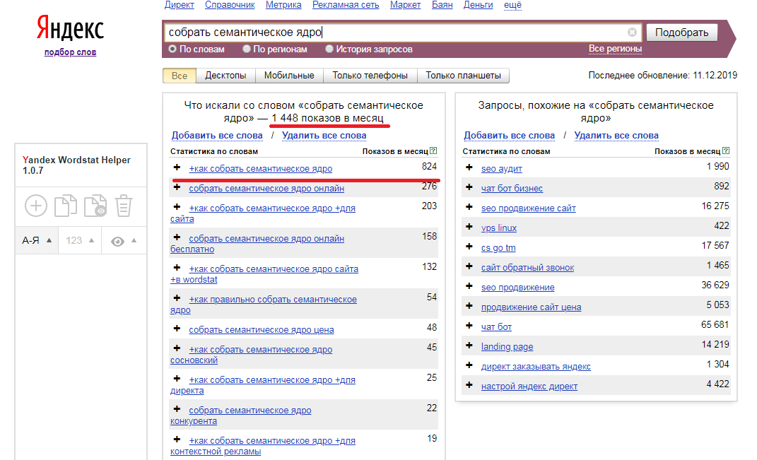Switch to the 'Десктопы' tab

click(x=225, y=76)
